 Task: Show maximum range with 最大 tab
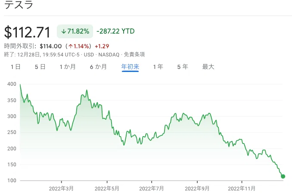[x=208, y=67]
